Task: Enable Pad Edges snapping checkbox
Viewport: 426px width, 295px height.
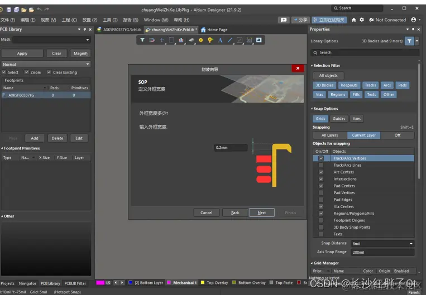Action: pyautogui.click(x=321, y=200)
